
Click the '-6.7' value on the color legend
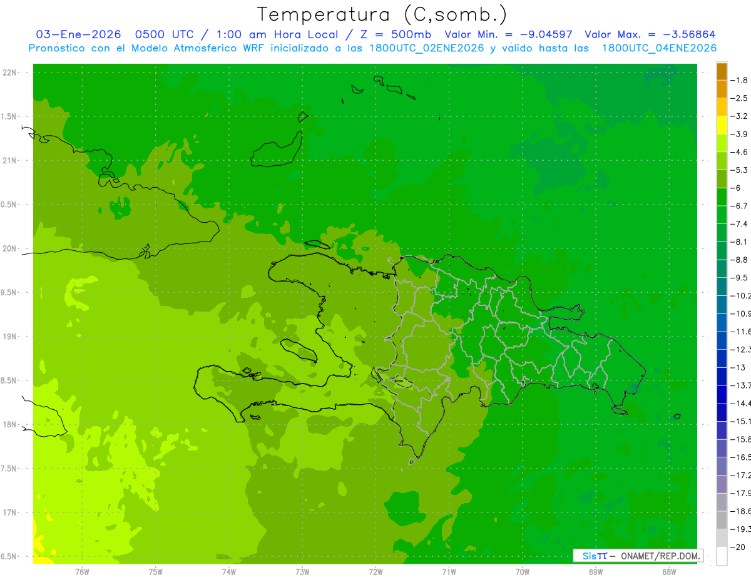(x=739, y=206)
